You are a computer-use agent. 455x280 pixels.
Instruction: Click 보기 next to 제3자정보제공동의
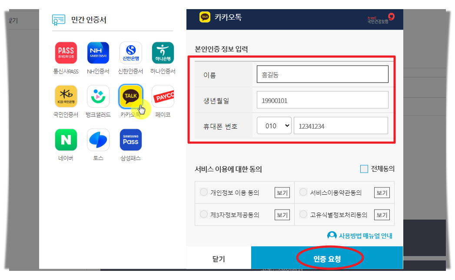pyautogui.click(x=282, y=215)
